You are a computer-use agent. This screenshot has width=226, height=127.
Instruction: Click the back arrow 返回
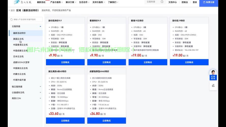pos(12,10)
